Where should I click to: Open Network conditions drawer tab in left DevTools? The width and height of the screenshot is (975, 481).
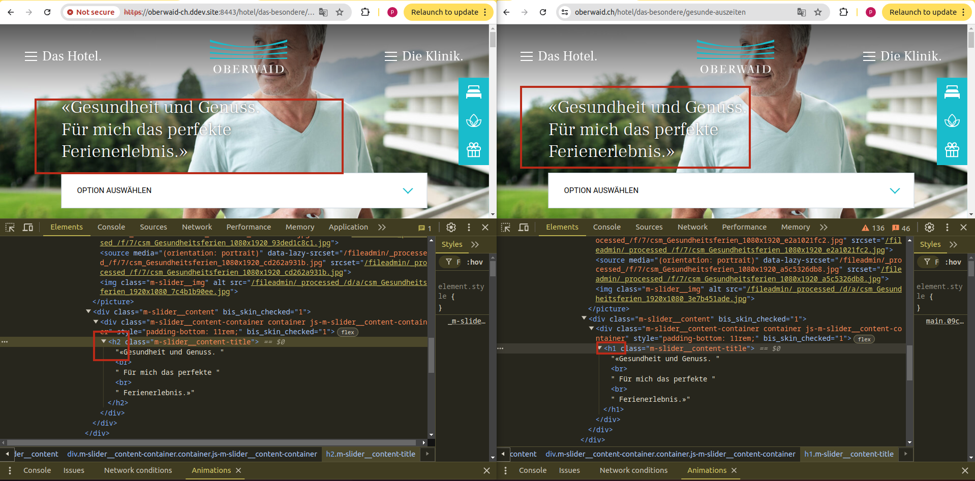tap(138, 470)
